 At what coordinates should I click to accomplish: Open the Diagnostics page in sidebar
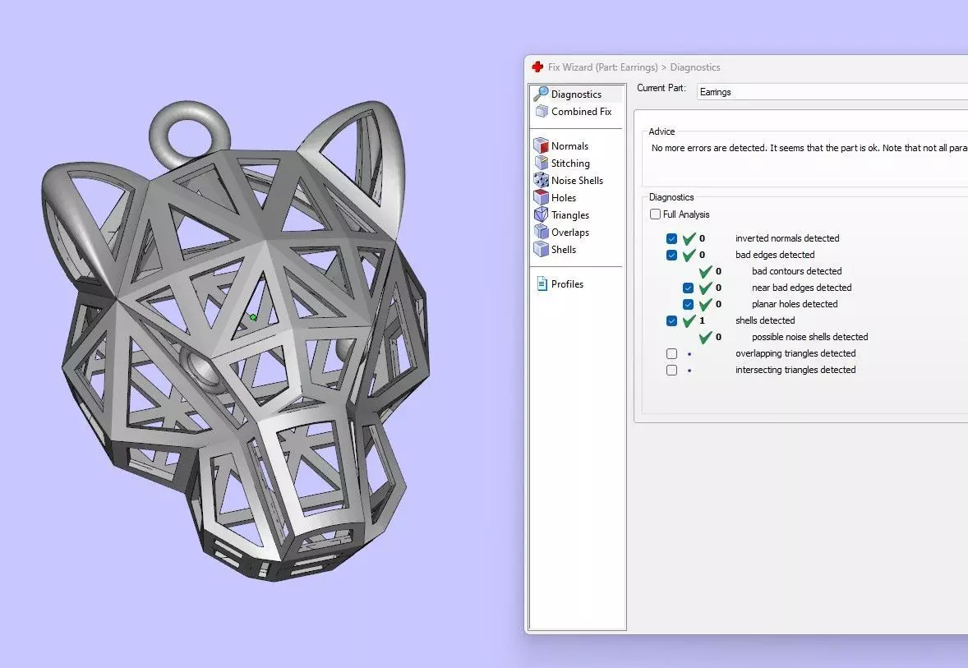(x=576, y=94)
